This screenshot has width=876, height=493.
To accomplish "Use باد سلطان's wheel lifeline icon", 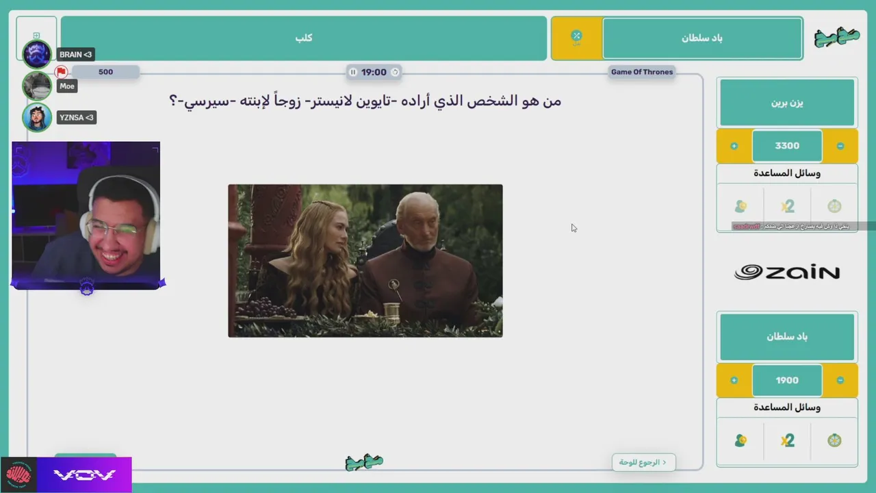I will pos(834,440).
